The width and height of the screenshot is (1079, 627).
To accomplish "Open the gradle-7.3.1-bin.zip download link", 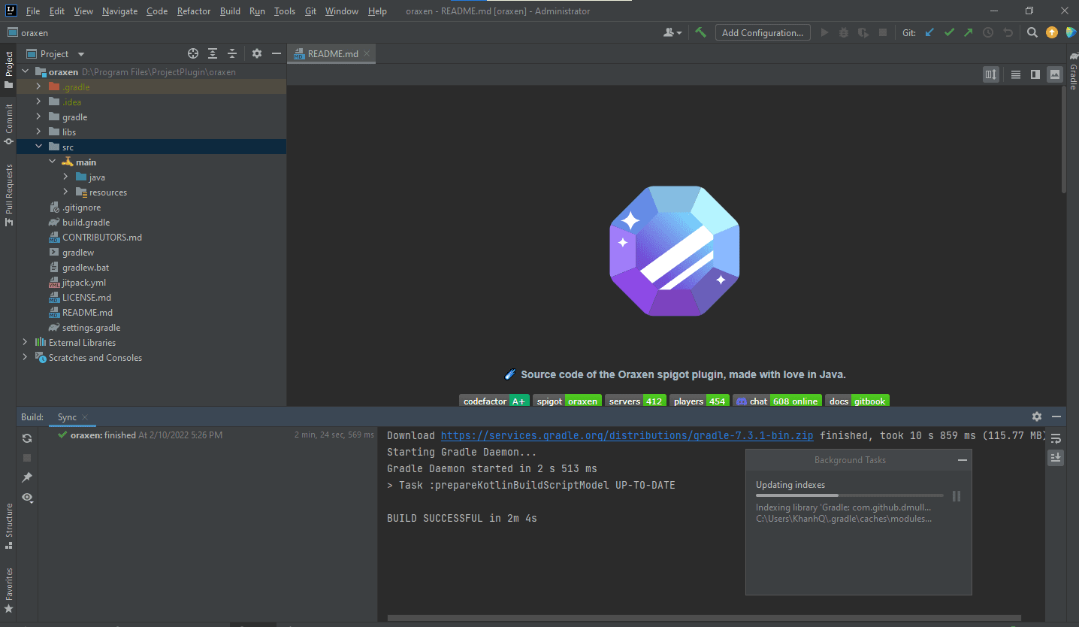I will (x=627, y=435).
